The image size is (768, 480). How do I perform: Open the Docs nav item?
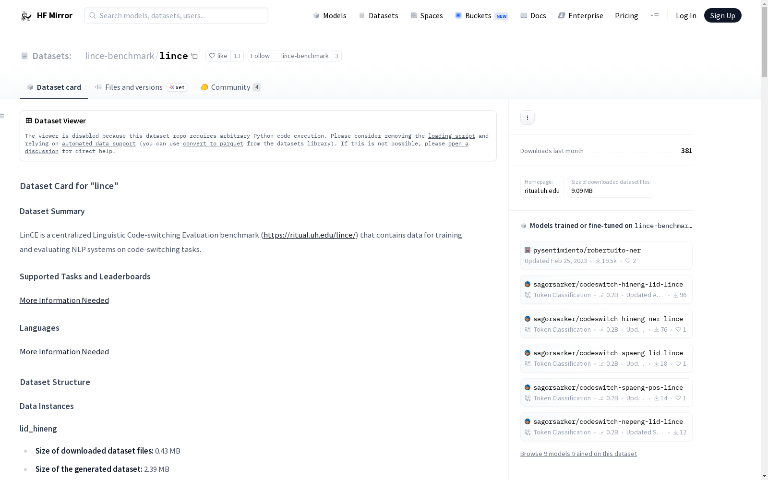533,15
